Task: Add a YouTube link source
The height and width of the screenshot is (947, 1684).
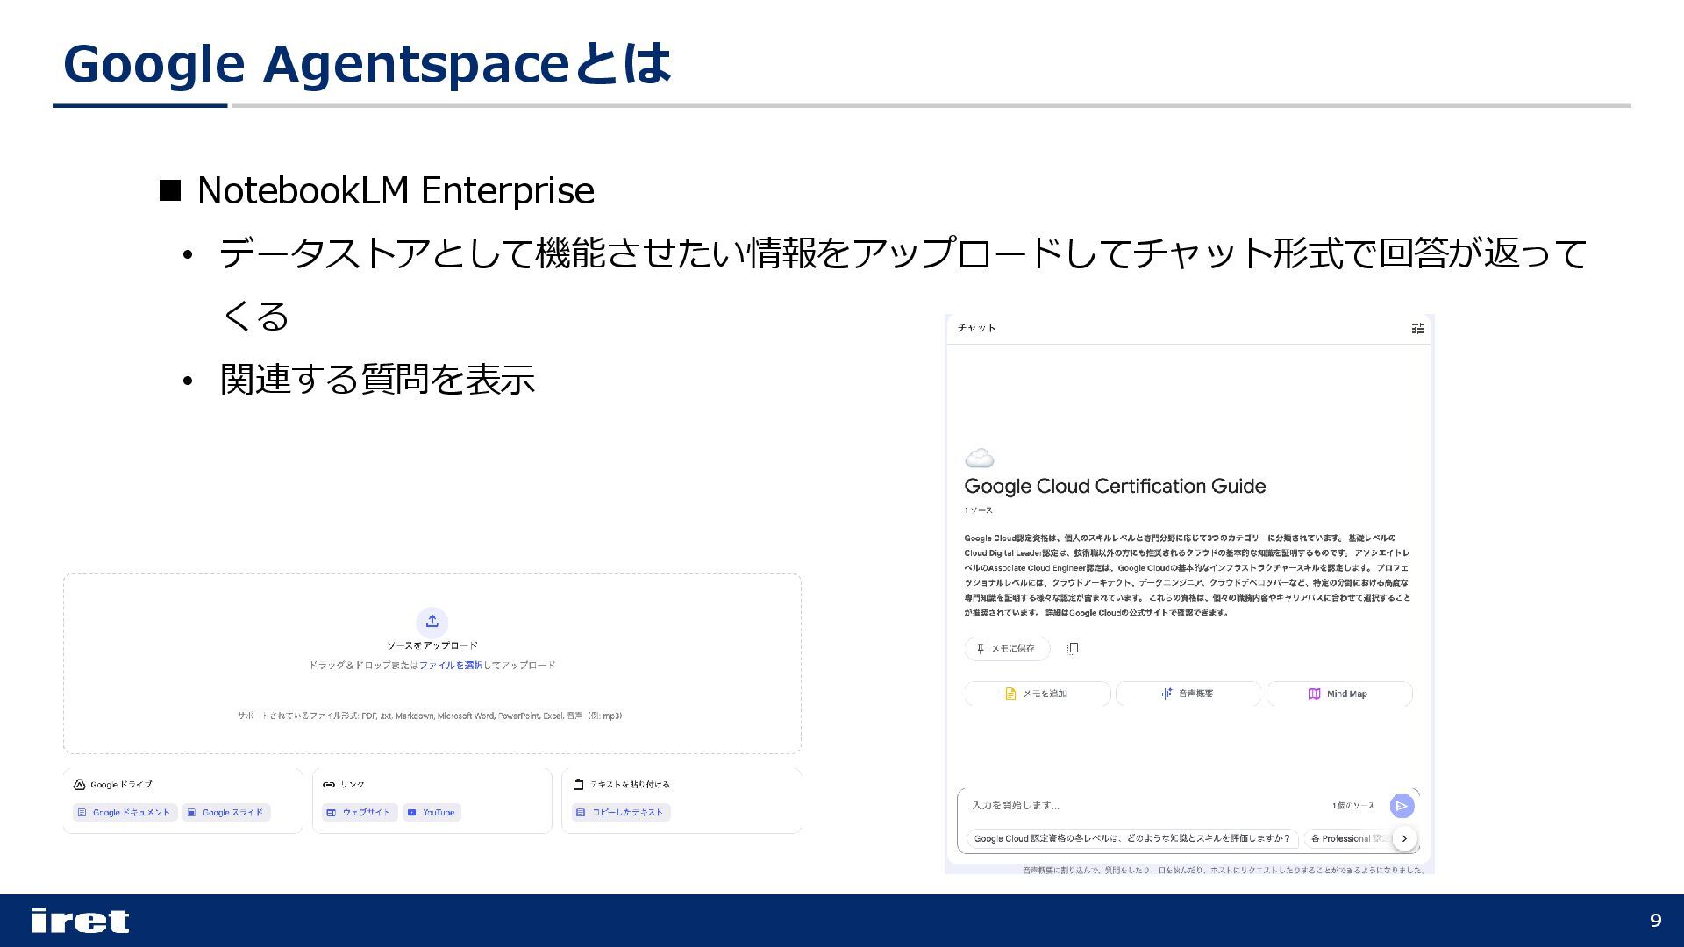Action: pos(432,813)
